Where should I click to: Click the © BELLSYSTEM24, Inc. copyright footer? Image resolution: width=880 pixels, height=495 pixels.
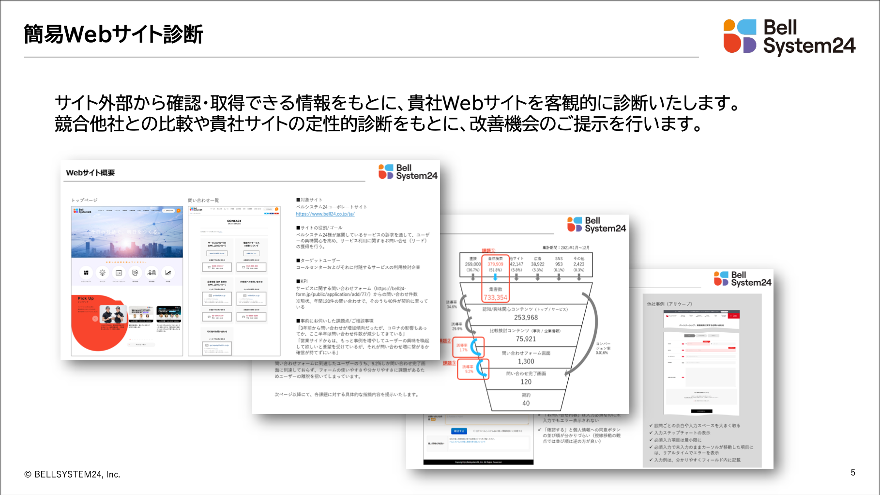72,475
